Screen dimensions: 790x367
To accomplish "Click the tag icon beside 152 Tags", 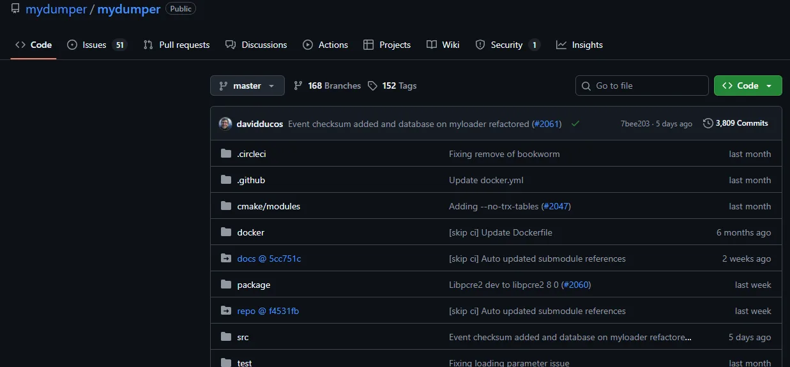I will 372,86.
